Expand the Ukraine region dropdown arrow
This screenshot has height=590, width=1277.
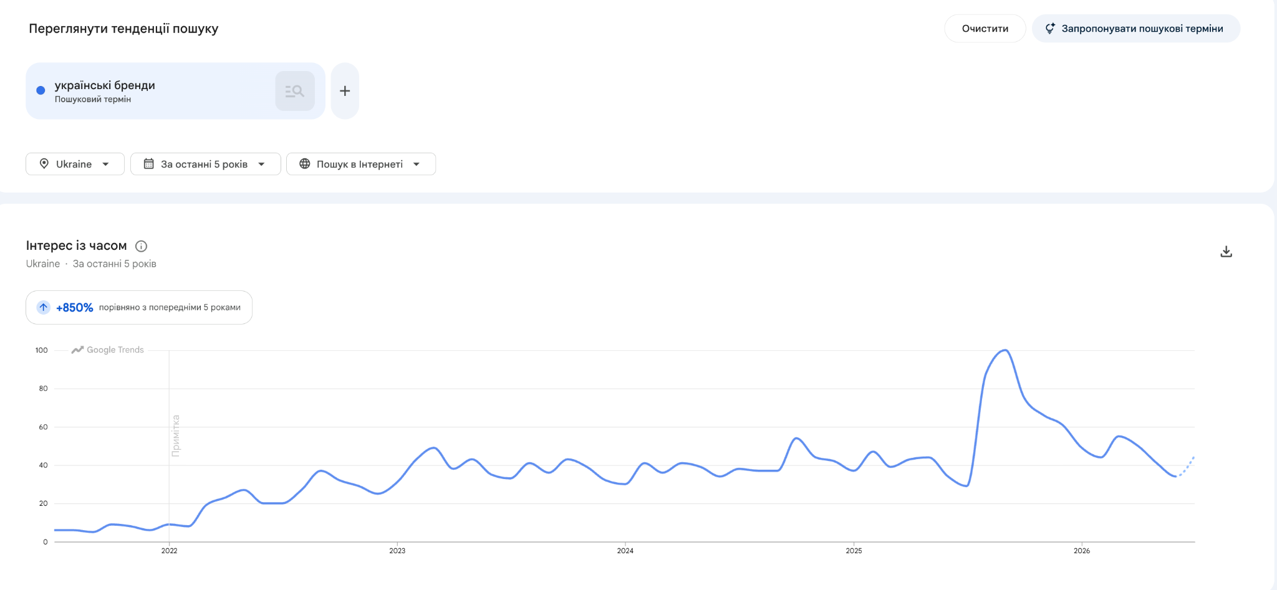105,164
